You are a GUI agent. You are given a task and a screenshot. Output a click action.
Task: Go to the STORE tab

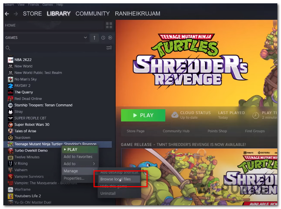coord(32,14)
